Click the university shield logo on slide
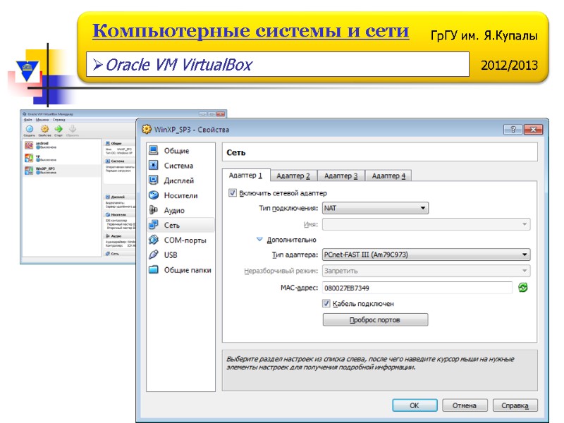 click(27, 70)
